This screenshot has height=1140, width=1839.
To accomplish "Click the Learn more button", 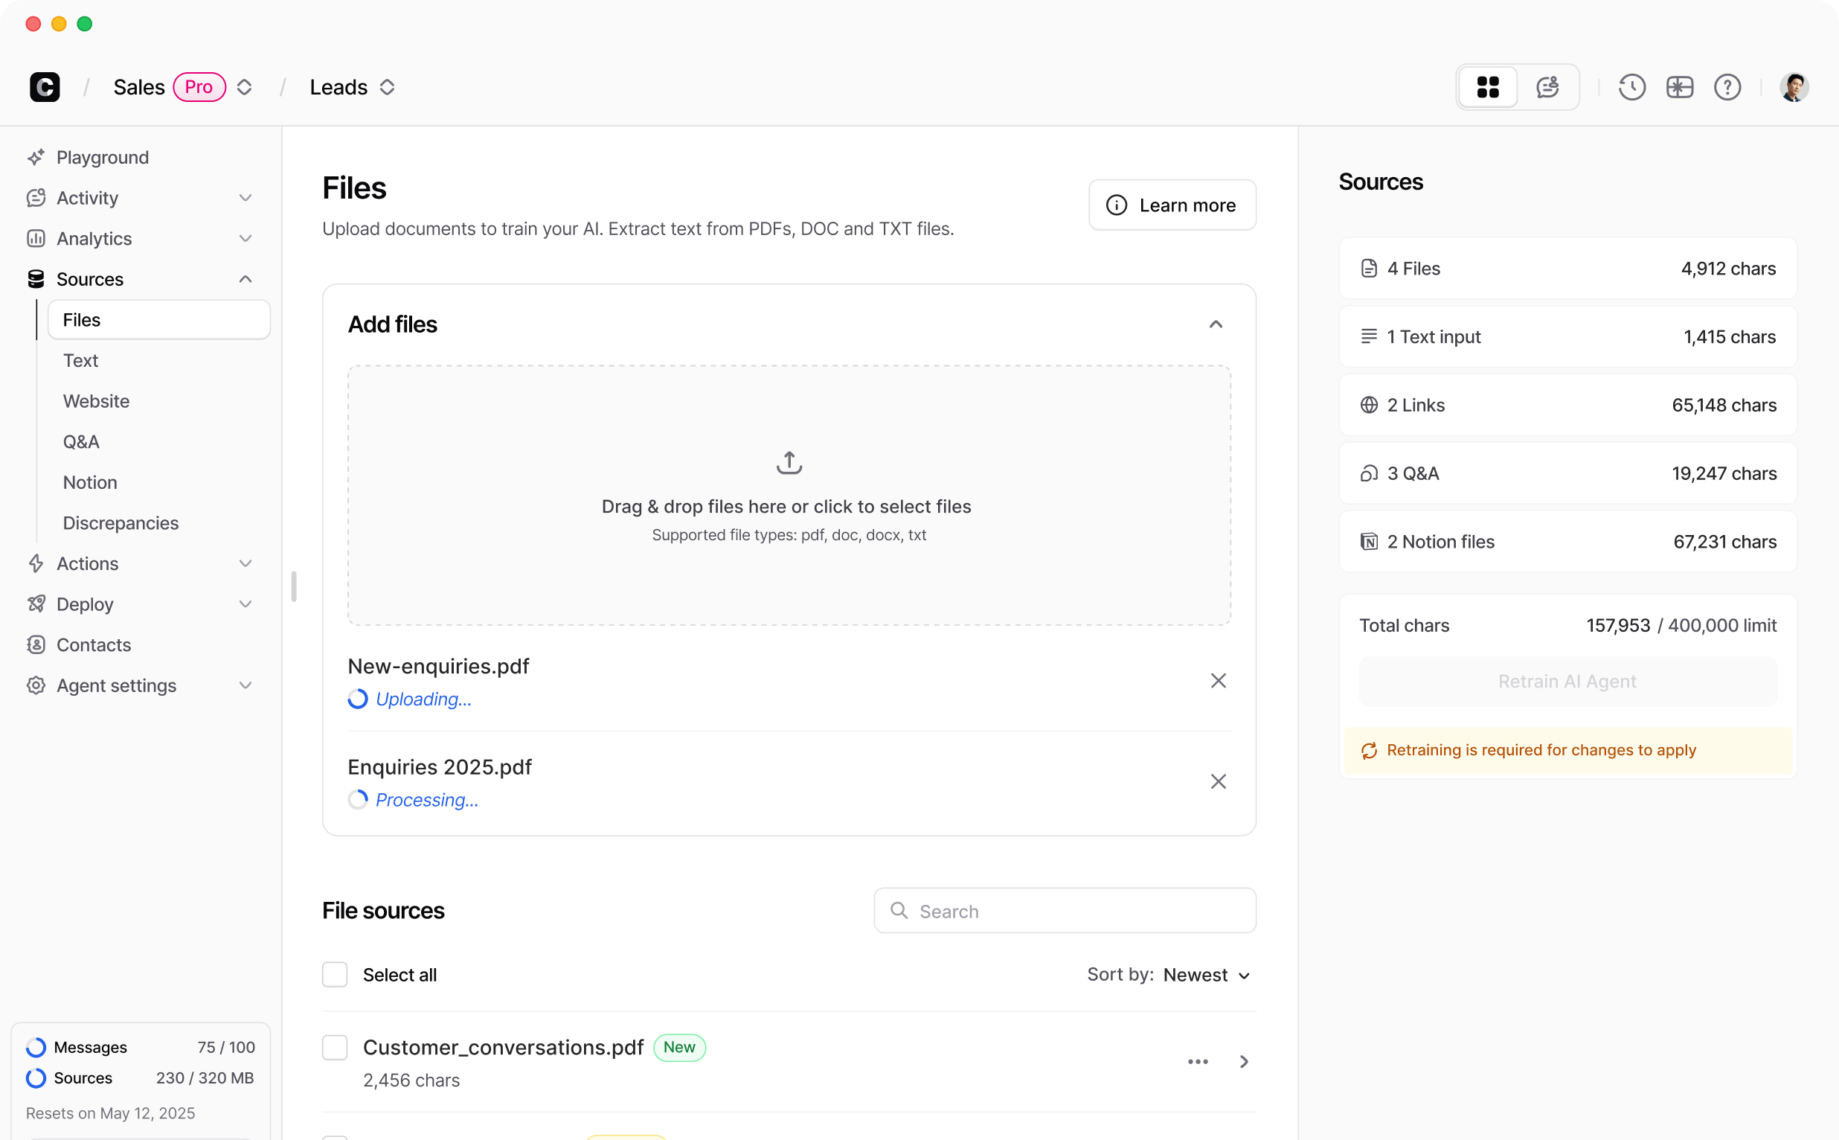I will (x=1172, y=205).
